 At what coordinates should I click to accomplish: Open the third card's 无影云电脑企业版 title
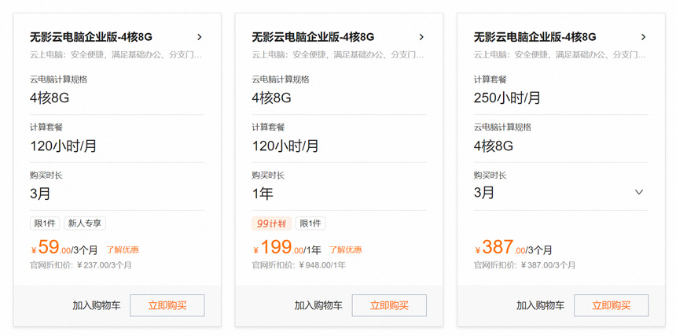[535, 37]
